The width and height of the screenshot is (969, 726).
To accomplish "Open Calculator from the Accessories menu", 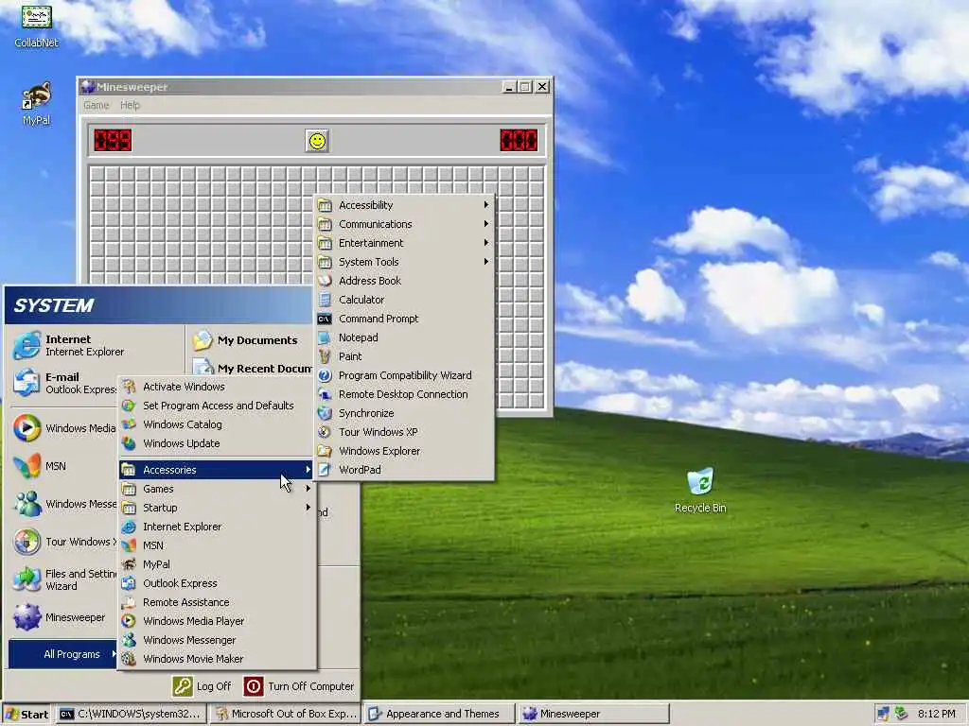I will pyautogui.click(x=404, y=300).
